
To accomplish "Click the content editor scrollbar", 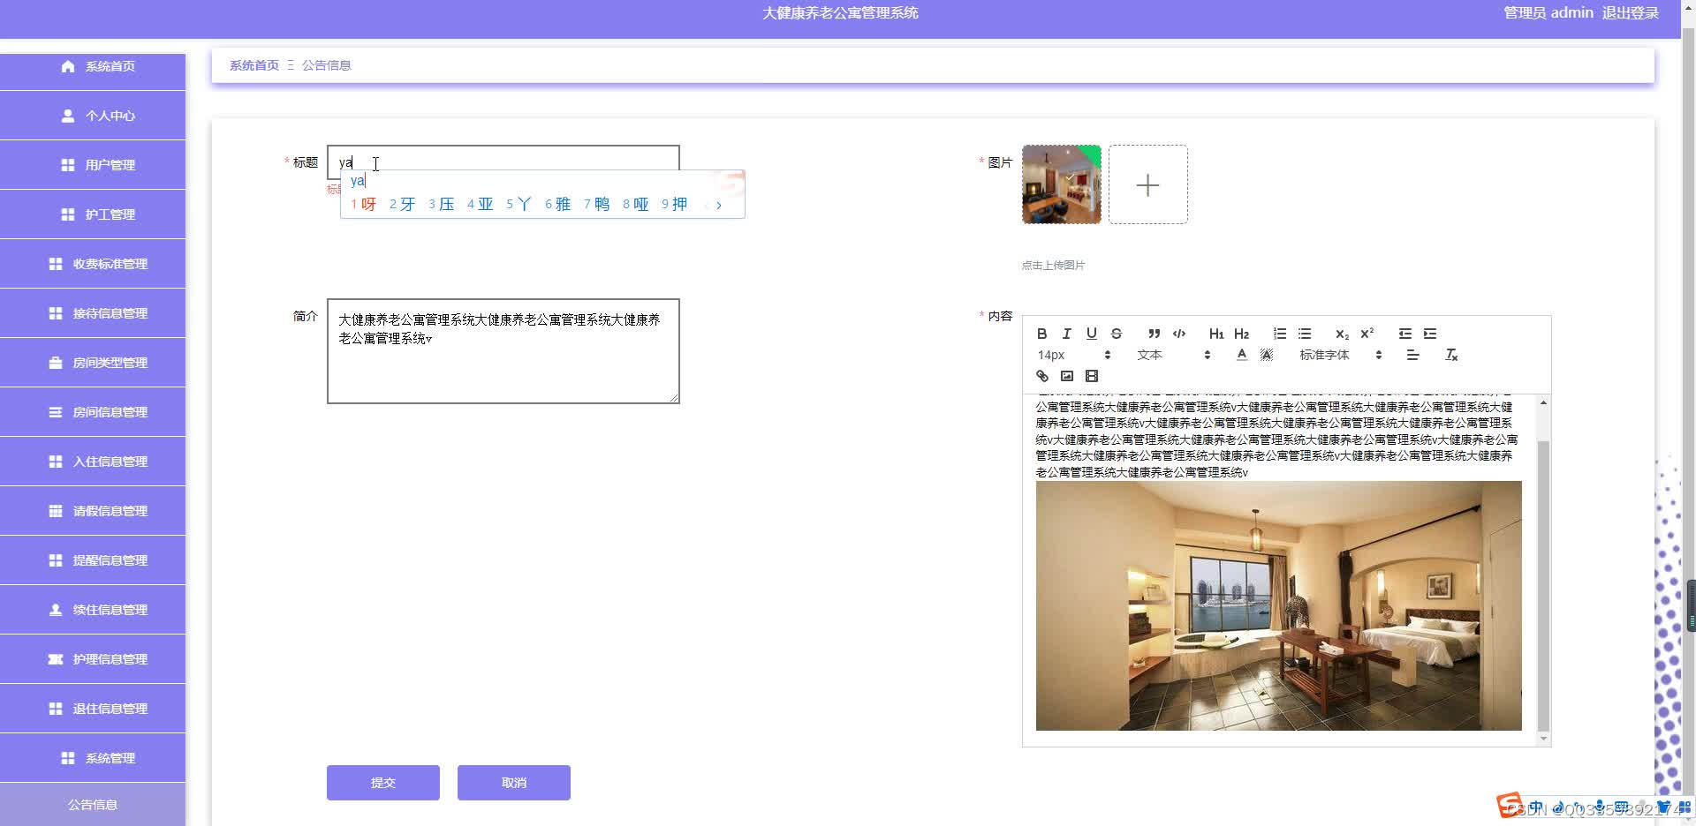I will coord(1543,587).
